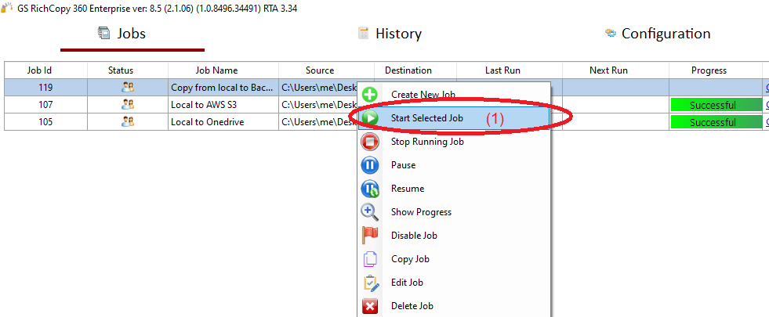Choose Copy Job from the context menu
Screen dimensions: 769x317
[410, 259]
